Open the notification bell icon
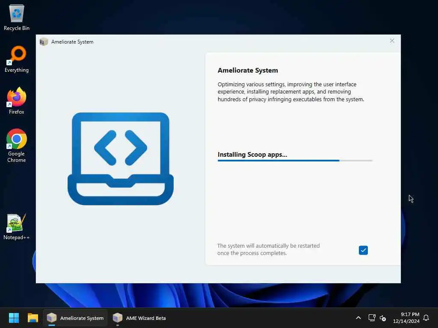438x328 pixels. [426, 318]
